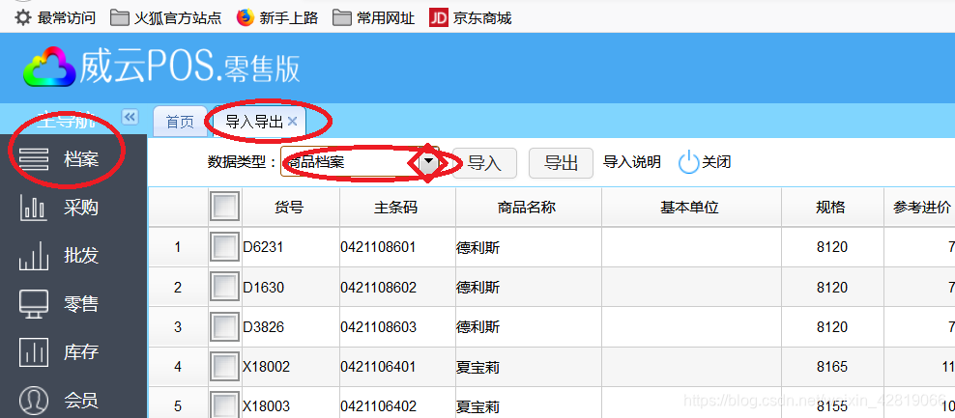Click 德利斯 name in row D6231

[477, 248]
